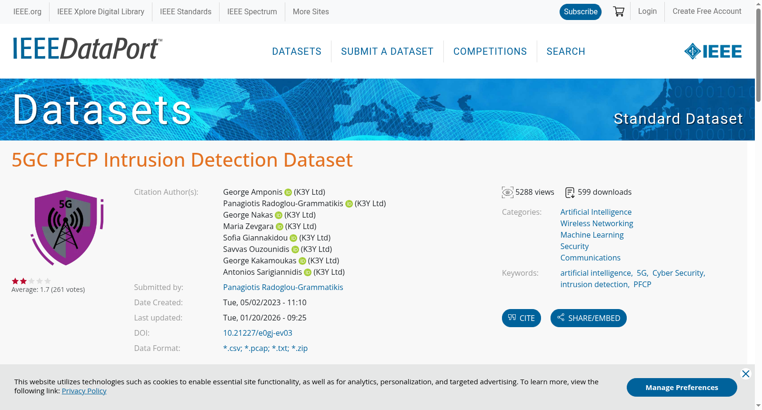Viewport: 762px width, 410px height.
Task: Click the SHARE/EMBED button
Action: 589,318
